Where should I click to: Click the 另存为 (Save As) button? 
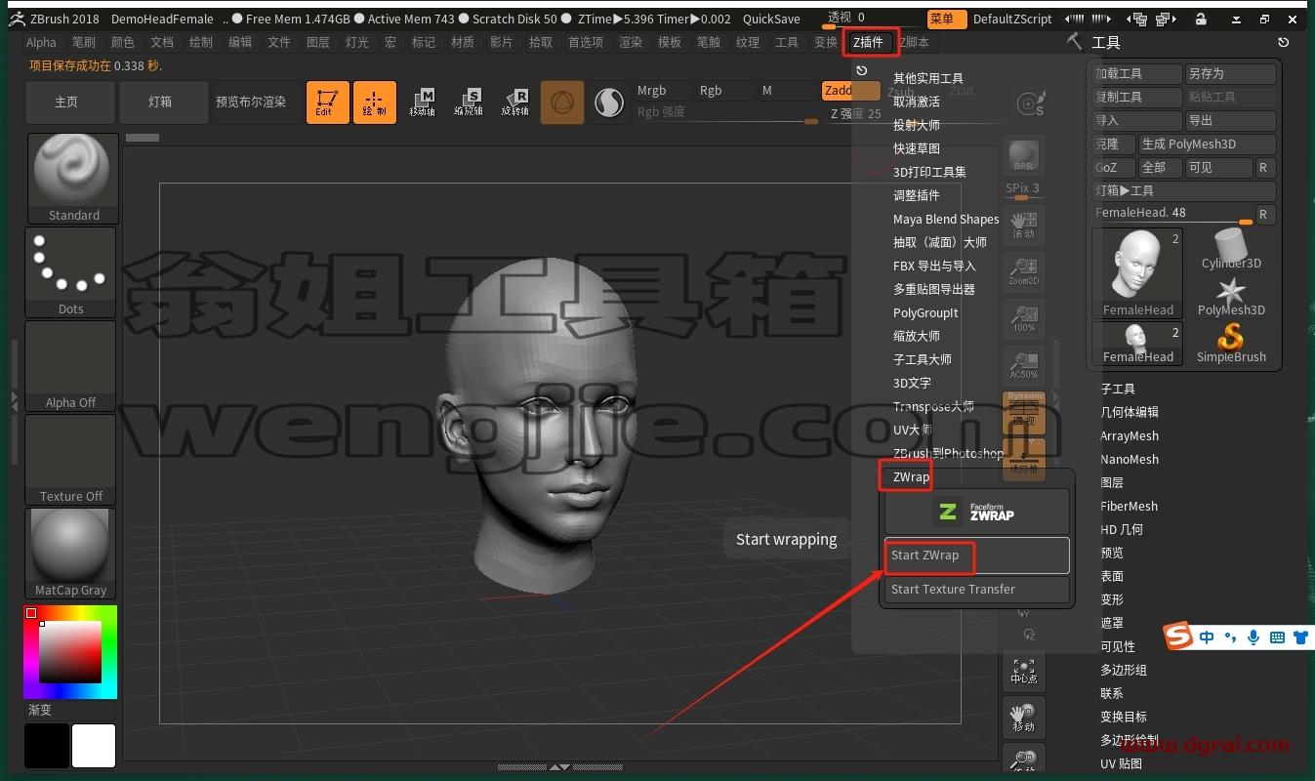tap(1231, 74)
